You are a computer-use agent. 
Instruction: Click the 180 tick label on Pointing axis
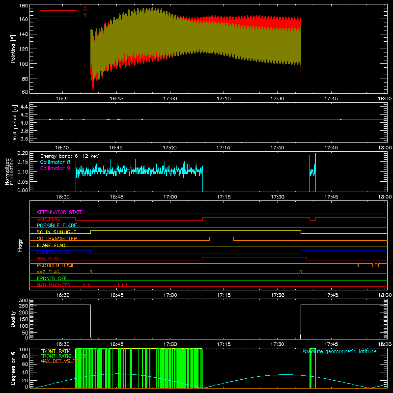coord(24,6)
